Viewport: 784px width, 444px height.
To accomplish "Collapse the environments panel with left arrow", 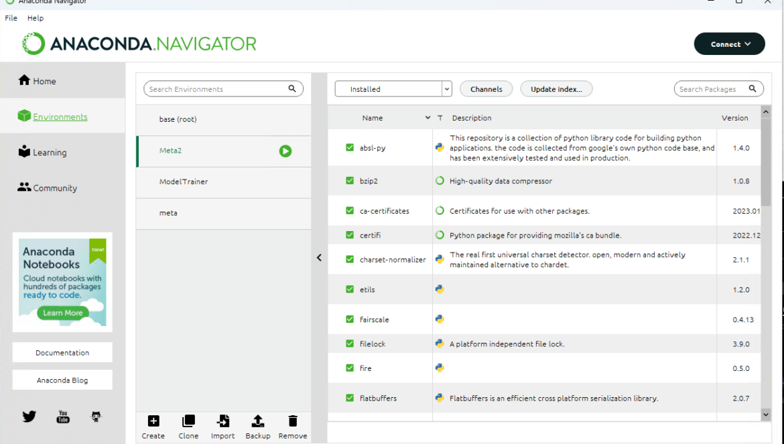I will click(319, 258).
